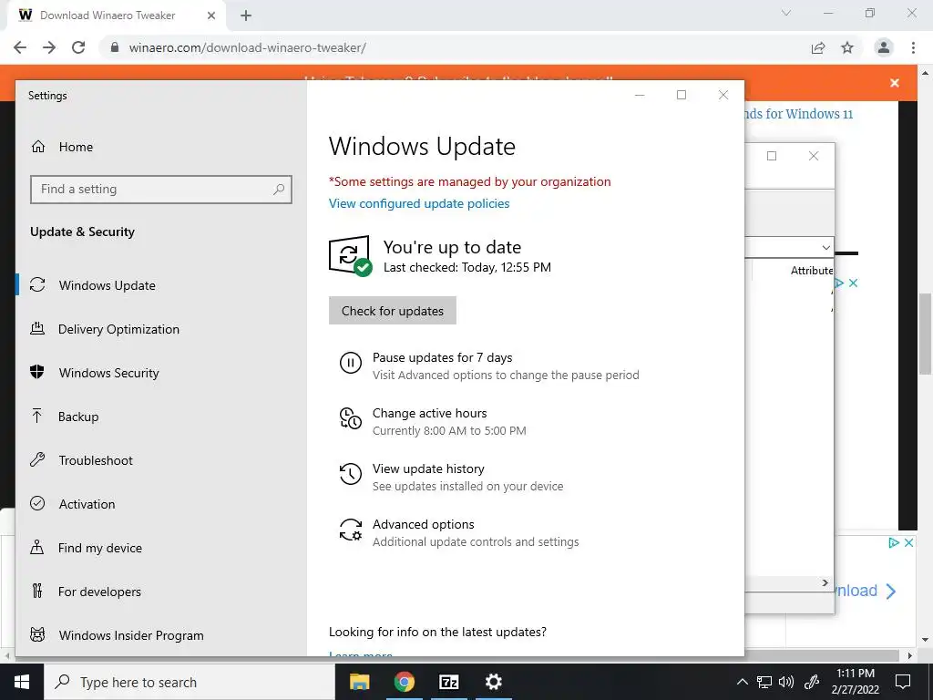Share this page from Chrome toolbar
Viewport: 933px width, 700px height.
818,47
